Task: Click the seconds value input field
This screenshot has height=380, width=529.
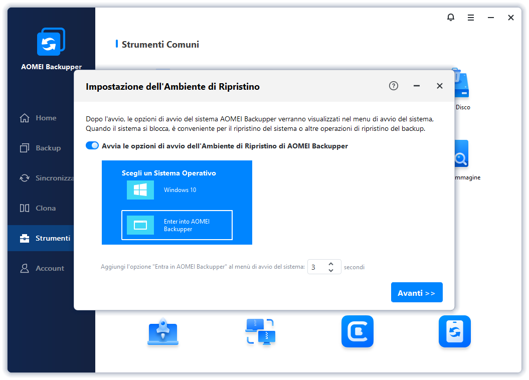Action: tap(317, 267)
